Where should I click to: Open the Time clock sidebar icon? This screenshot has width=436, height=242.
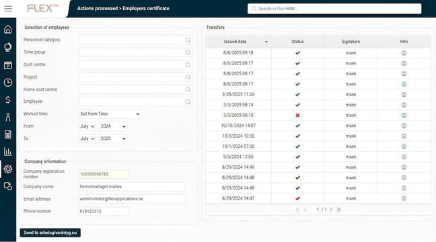(x=8, y=83)
